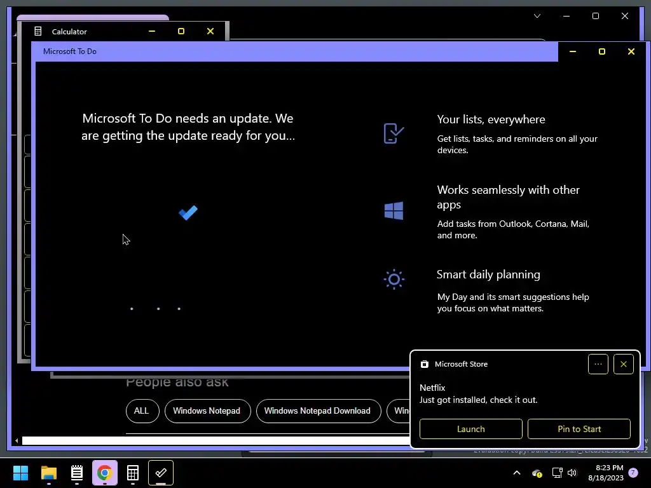Click the browser's horizontal scrollbar track
This screenshot has width=651, height=488.
[x=216, y=441]
